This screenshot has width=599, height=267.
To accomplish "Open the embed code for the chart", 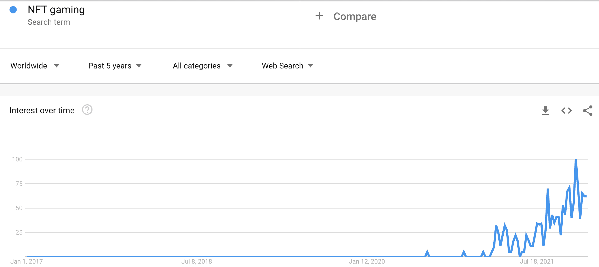I will [566, 111].
